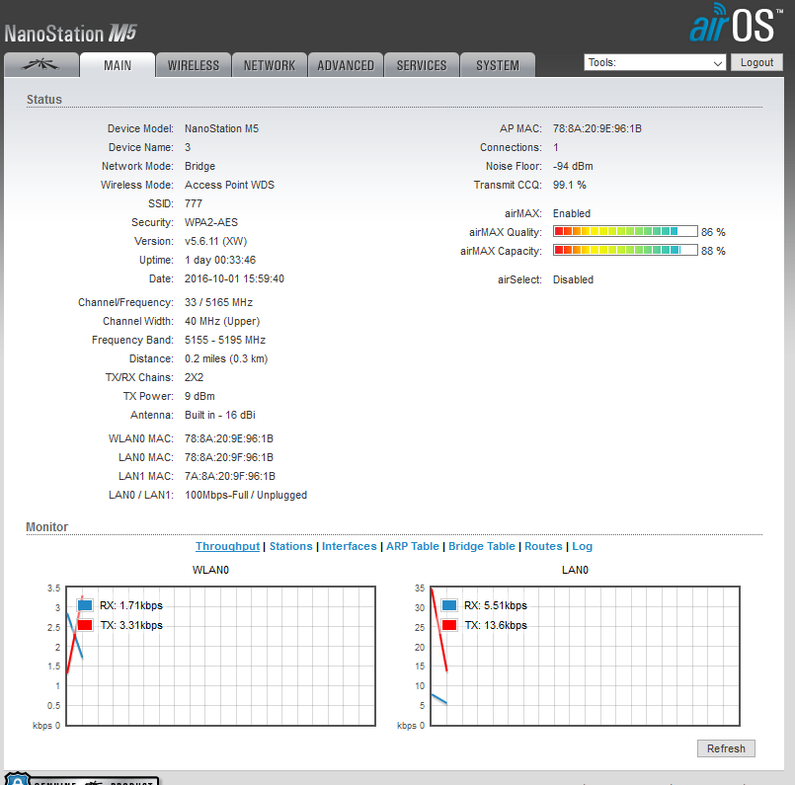795x785 pixels.
Task: Click the Transmit CCQ value 99.1 %
Action: point(570,185)
